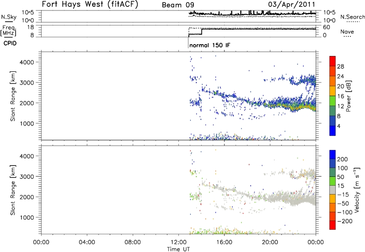Click the '20:00' time tick label
The image size is (365, 252).
click(270, 242)
